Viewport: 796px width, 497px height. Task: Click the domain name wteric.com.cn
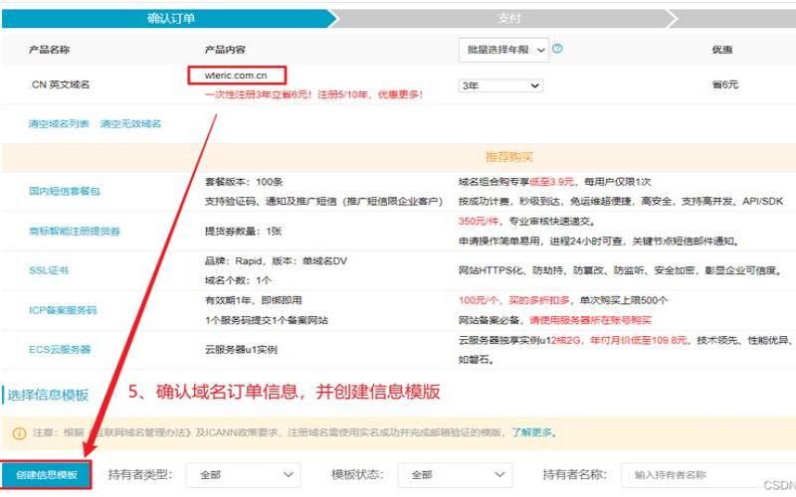[x=236, y=76]
